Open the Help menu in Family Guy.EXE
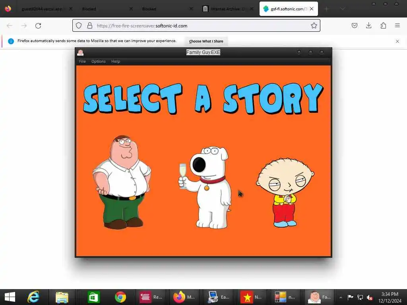Image resolution: width=407 pixels, height=305 pixels. pyautogui.click(x=116, y=62)
